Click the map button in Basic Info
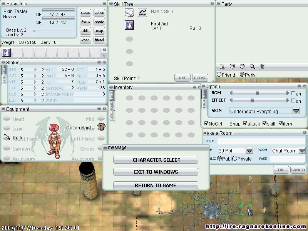 pos(99,31)
